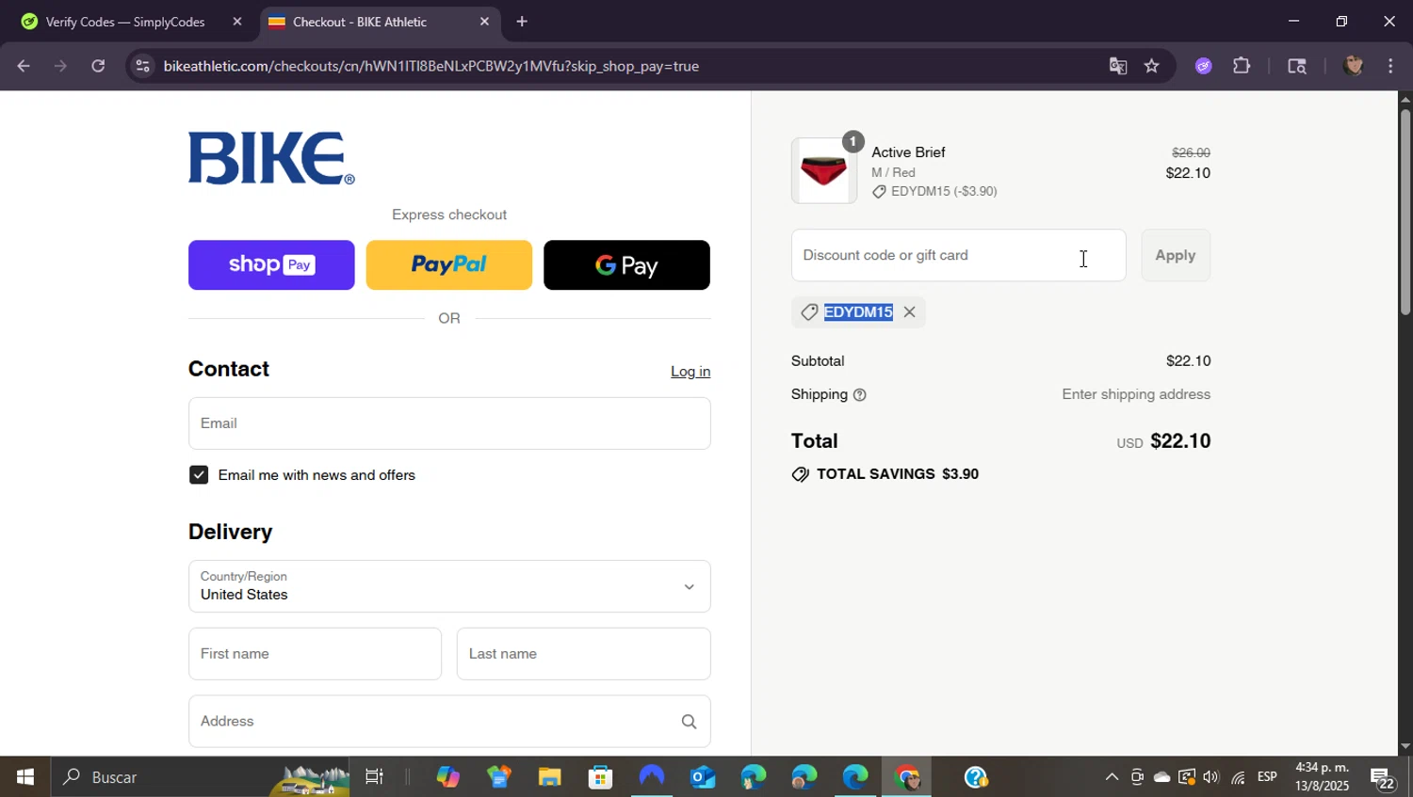This screenshot has width=1413, height=797.
Task: Click the Discount code or gift card field
Action: coord(959,255)
